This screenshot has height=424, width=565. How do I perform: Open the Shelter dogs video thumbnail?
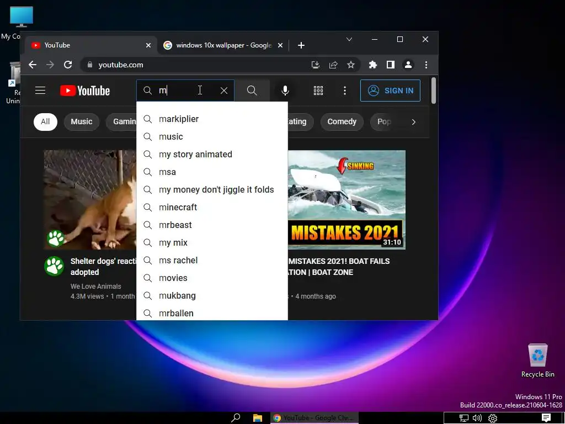pos(90,200)
